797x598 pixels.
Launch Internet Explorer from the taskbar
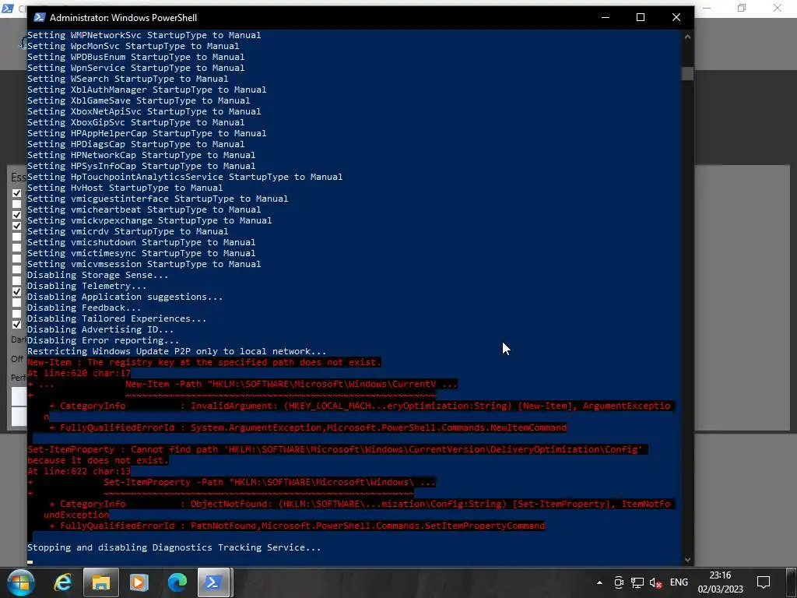click(62, 582)
